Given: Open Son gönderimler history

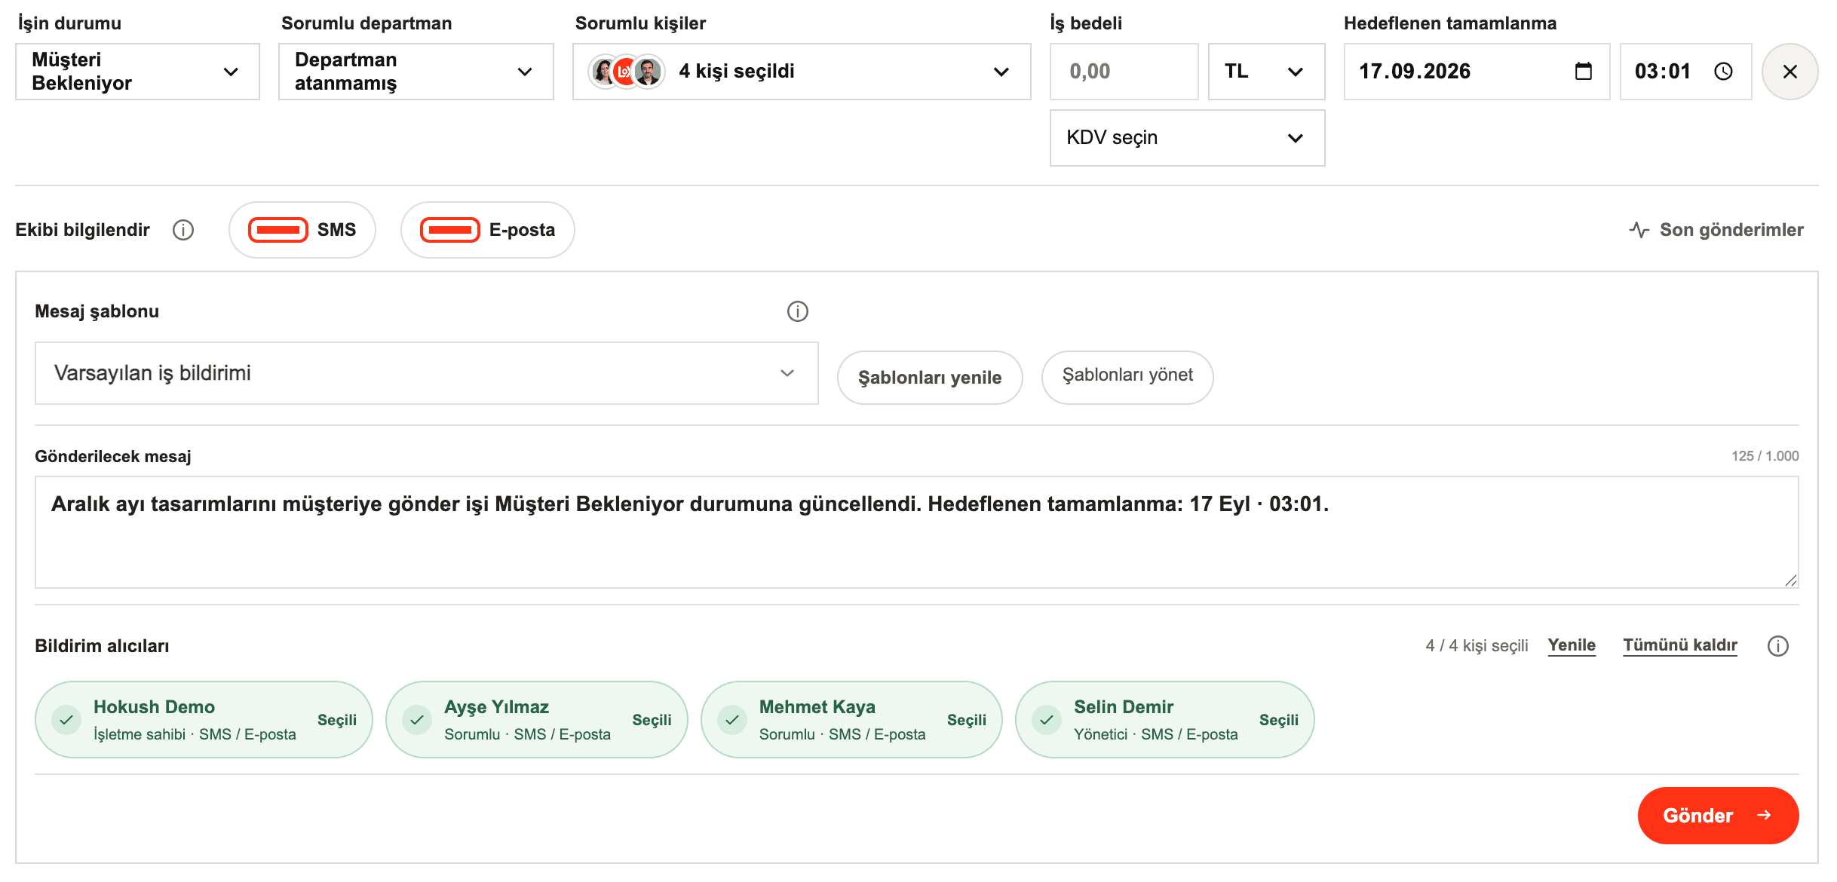Looking at the screenshot, I should 1716,230.
